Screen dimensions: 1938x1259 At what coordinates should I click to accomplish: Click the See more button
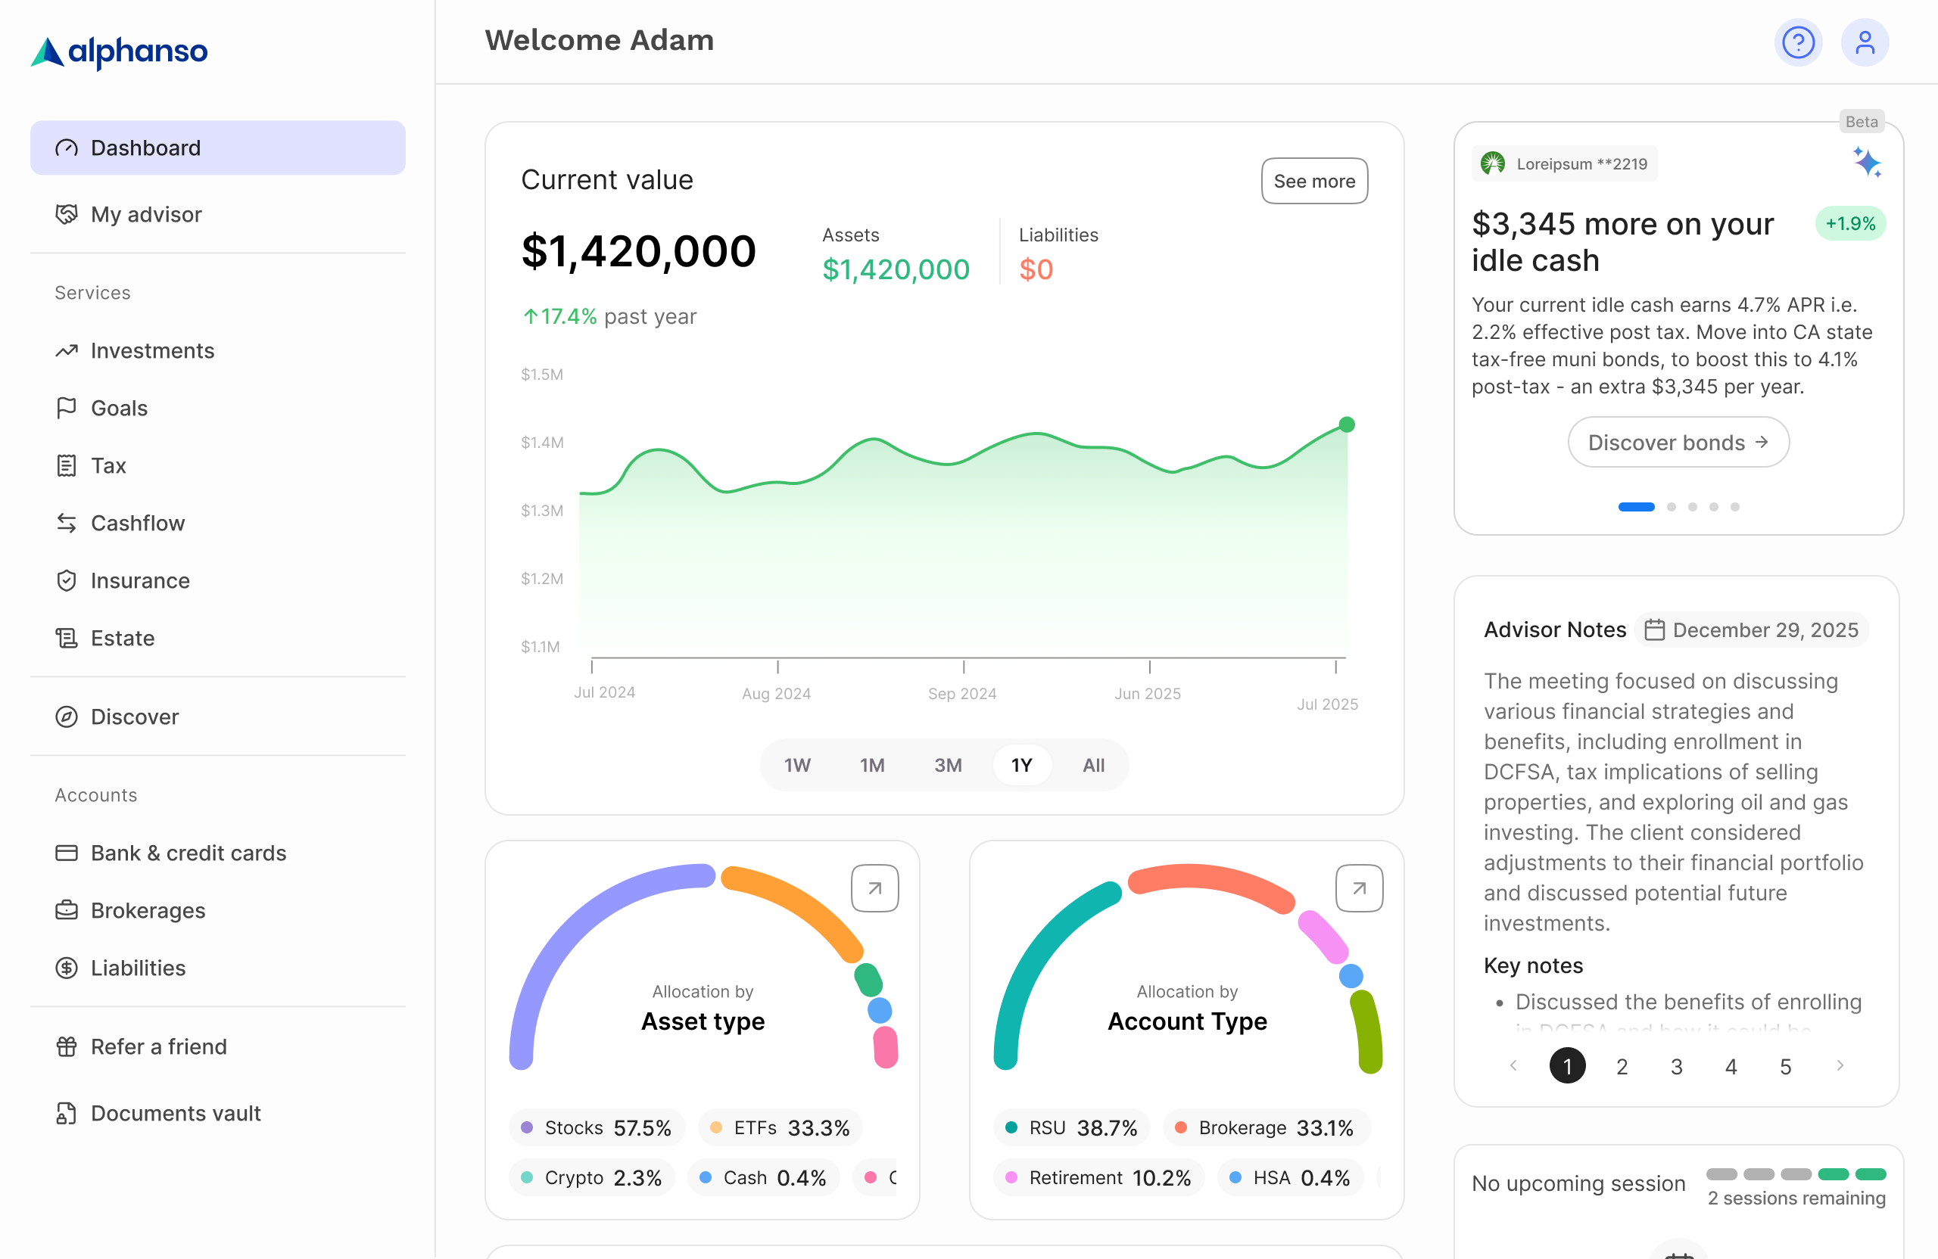coord(1313,181)
